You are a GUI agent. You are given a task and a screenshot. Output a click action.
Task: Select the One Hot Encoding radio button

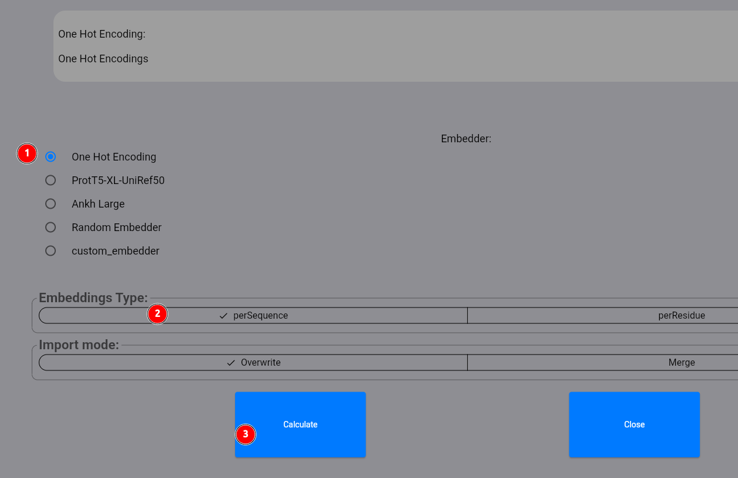pyautogui.click(x=51, y=156)
